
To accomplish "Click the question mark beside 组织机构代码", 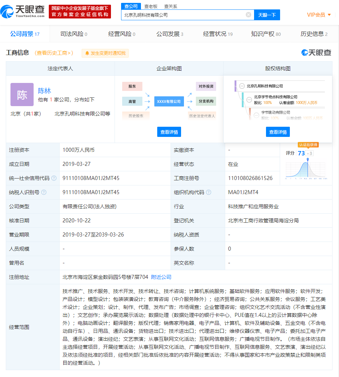I will (209, 192).
